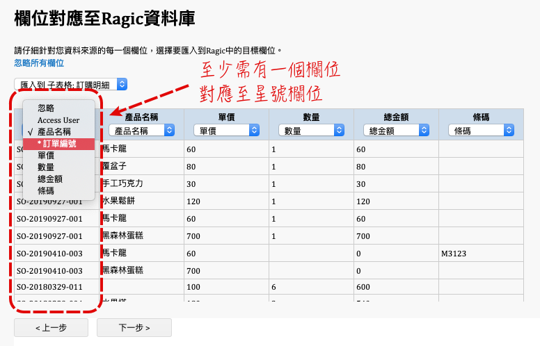Open the 數量 column mapping dropdown

click(x=311, y=131)
